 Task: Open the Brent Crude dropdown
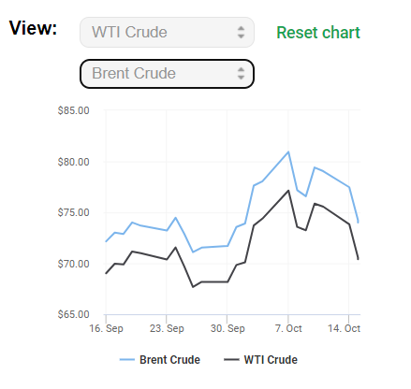click(x=167, y=74)
